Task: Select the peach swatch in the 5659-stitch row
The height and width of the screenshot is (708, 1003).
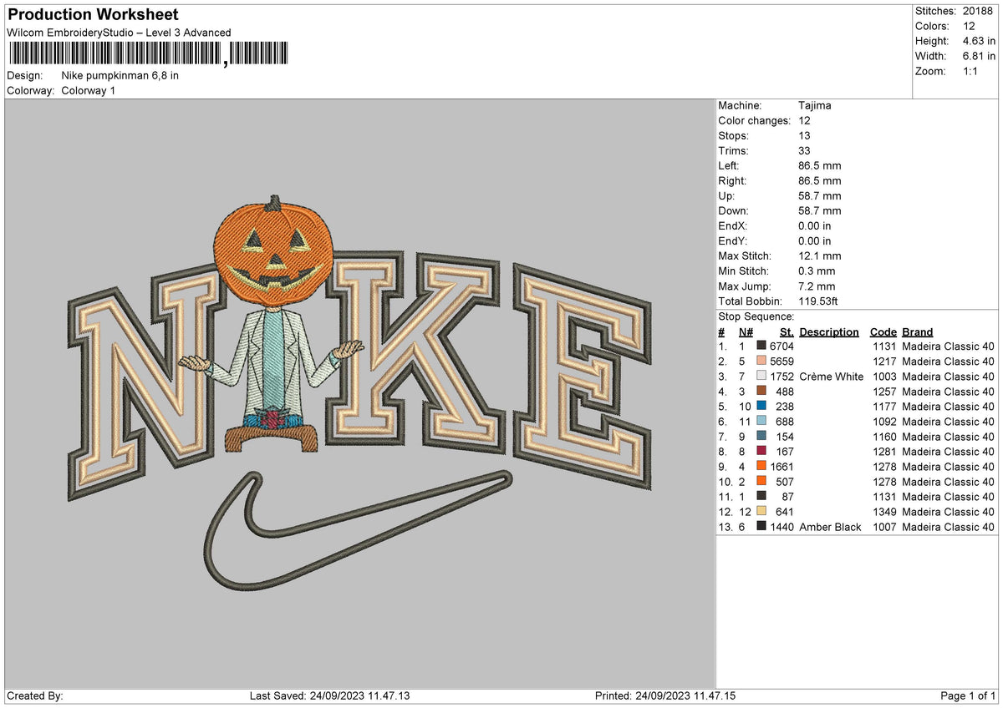Action: point(761,361)
